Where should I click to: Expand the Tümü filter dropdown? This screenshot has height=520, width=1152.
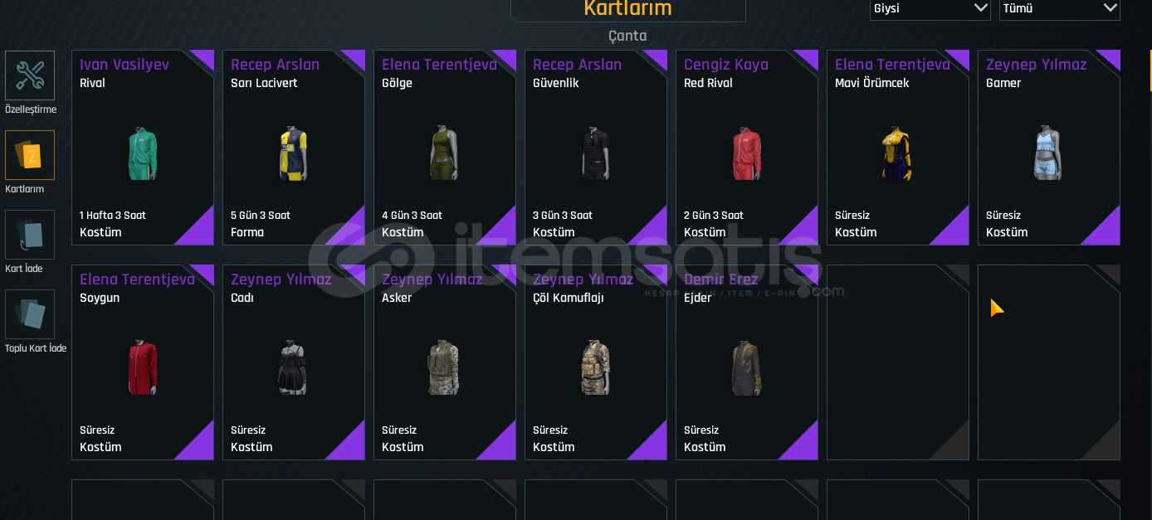pos(1059,9)
